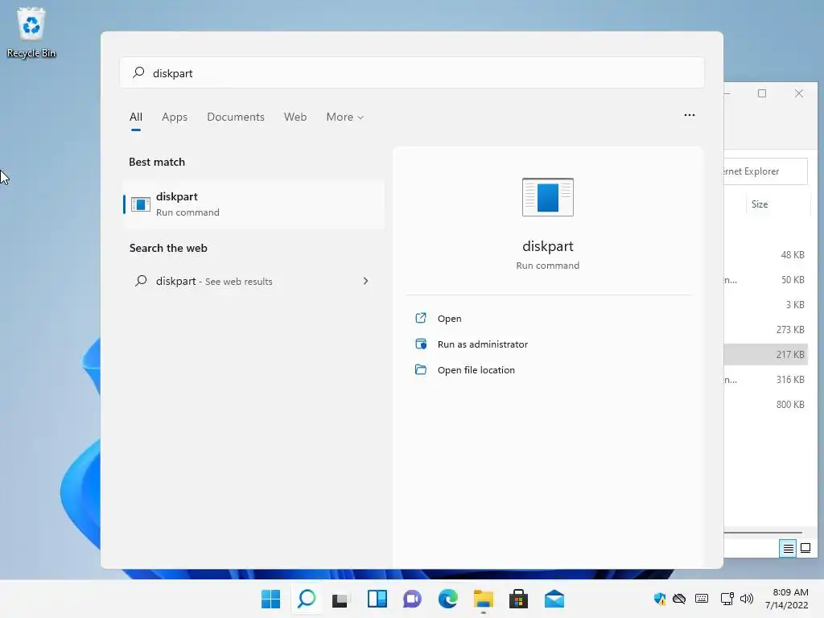Select the diskpart best match result
Image resolution: width=824 pixels, height=618 pixels.
click(x=253, y=204)
